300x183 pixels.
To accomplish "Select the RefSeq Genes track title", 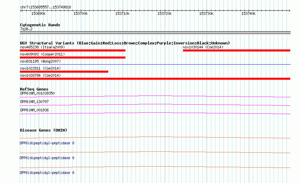I will 34,89.
